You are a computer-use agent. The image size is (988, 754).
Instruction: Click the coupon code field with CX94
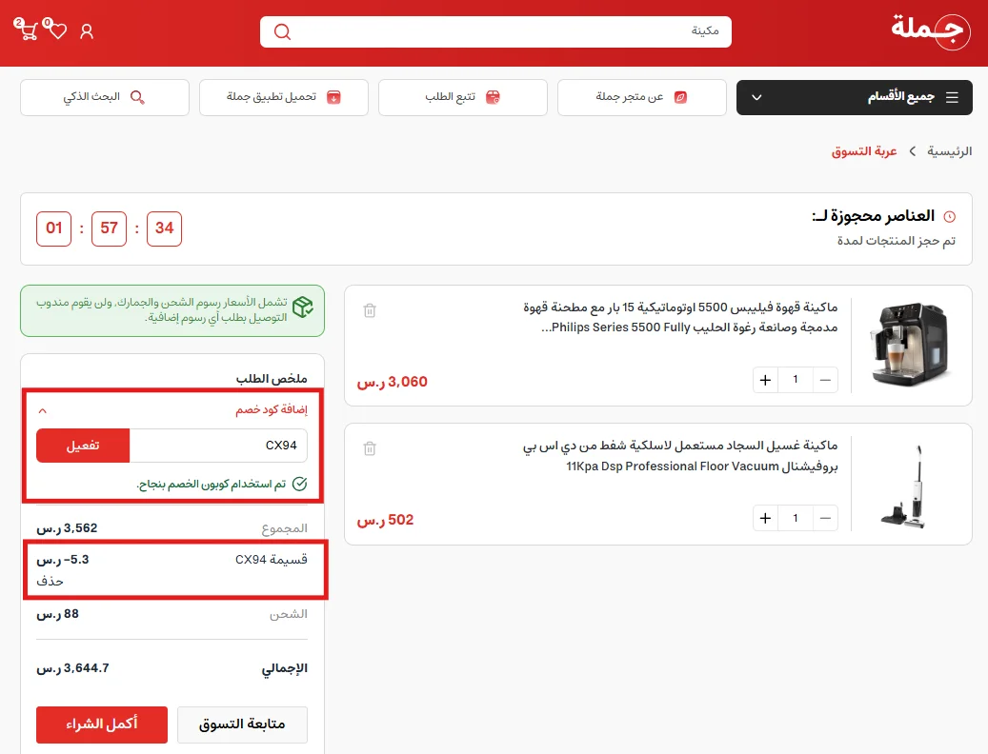(218, 446)
